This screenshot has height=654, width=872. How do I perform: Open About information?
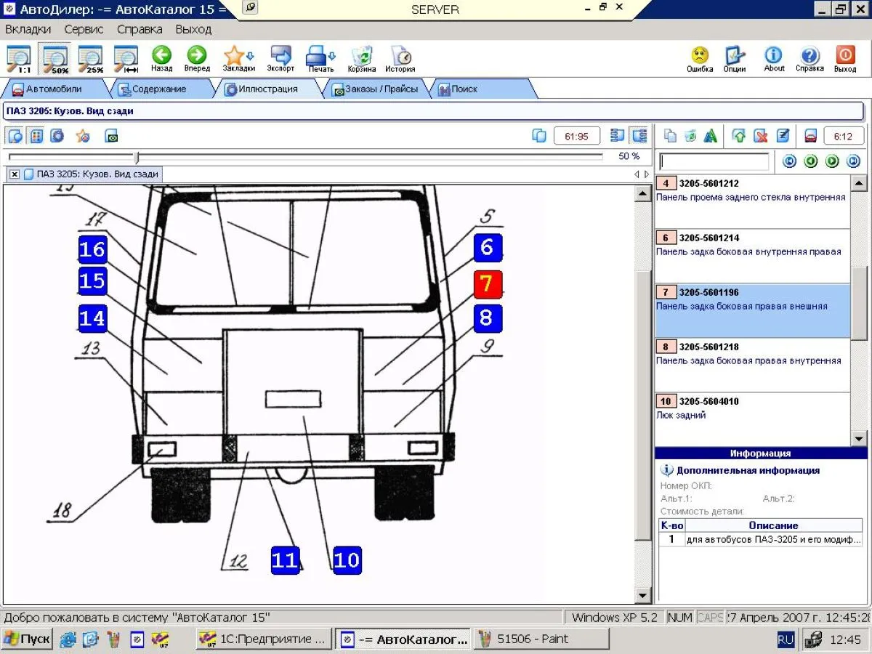point(774,59)
